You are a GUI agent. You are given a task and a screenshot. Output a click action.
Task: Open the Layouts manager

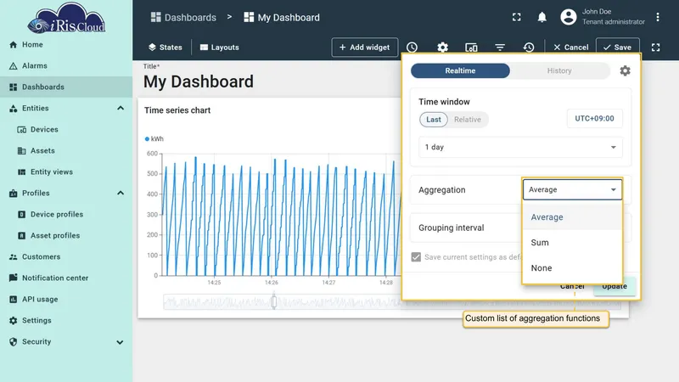[220, 48]
